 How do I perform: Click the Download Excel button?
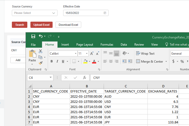68,25
